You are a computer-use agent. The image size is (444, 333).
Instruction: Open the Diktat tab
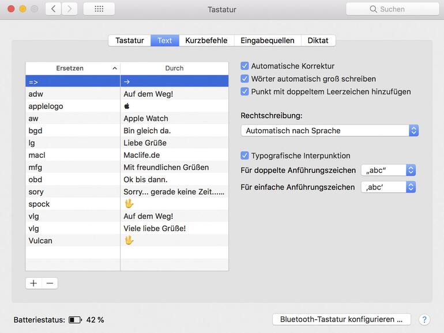tap(318, 40)
